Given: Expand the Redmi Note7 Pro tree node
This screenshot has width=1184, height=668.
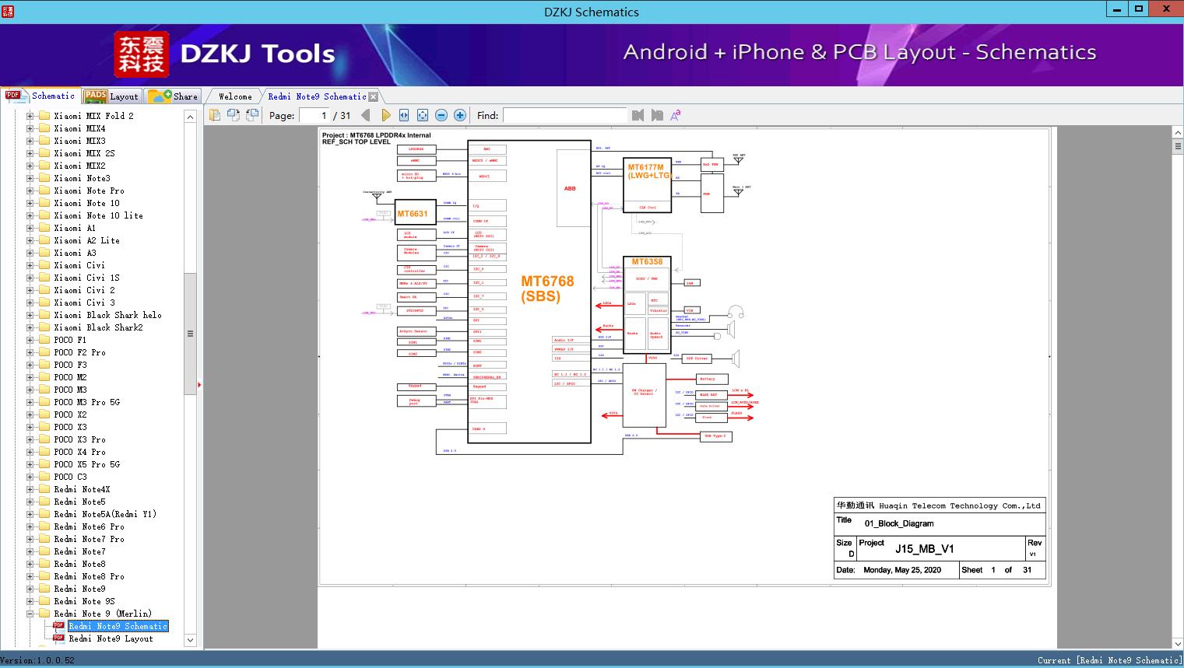Looking at the screenshot, I should click(30, 539).
